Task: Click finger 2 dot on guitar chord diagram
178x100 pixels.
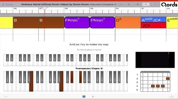Action: click(153, 86)
